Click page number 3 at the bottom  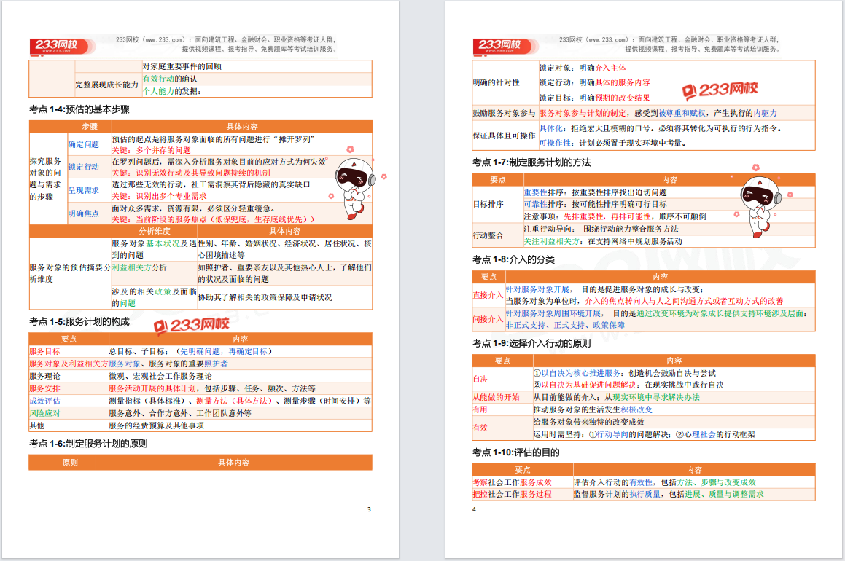pyautogui.click(x=369, y=509)
